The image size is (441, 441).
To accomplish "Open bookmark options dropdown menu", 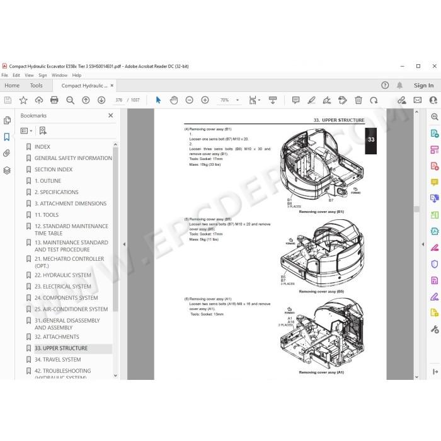I will [x=26, y=131].
